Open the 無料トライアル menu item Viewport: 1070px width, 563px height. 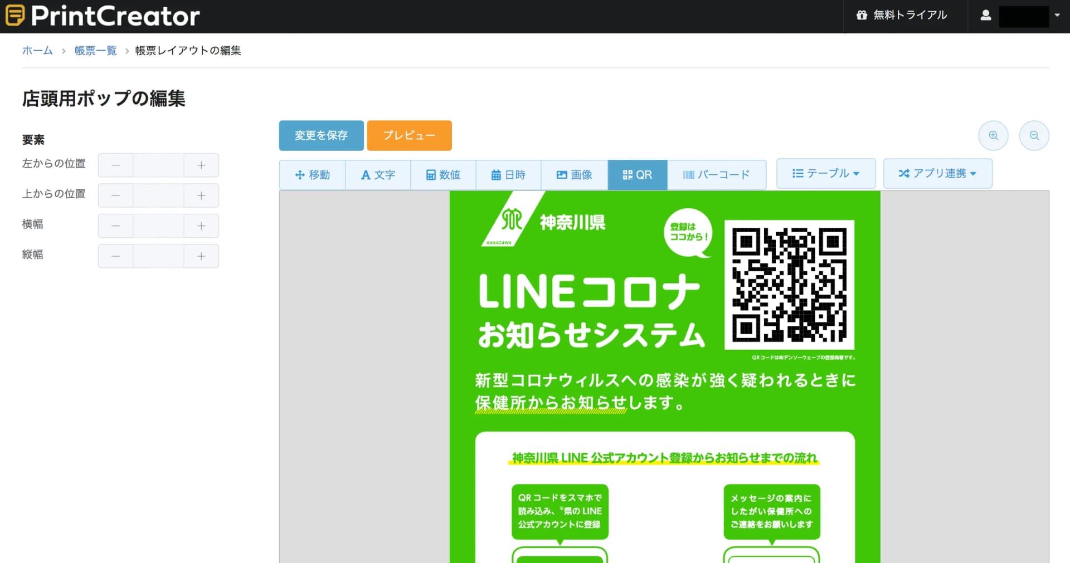click(902, 16)
